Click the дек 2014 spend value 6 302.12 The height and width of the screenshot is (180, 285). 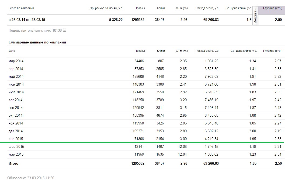(x=211, y=131)
